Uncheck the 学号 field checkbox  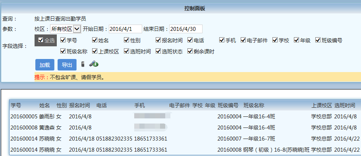pyautogui.click(x=63, y=40)
